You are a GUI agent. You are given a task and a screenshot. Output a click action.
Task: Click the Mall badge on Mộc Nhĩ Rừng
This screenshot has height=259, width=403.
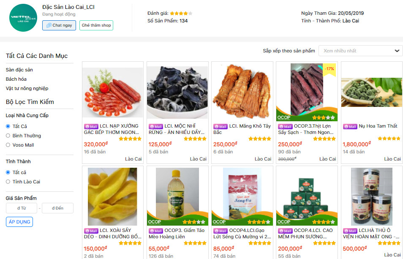155,126
